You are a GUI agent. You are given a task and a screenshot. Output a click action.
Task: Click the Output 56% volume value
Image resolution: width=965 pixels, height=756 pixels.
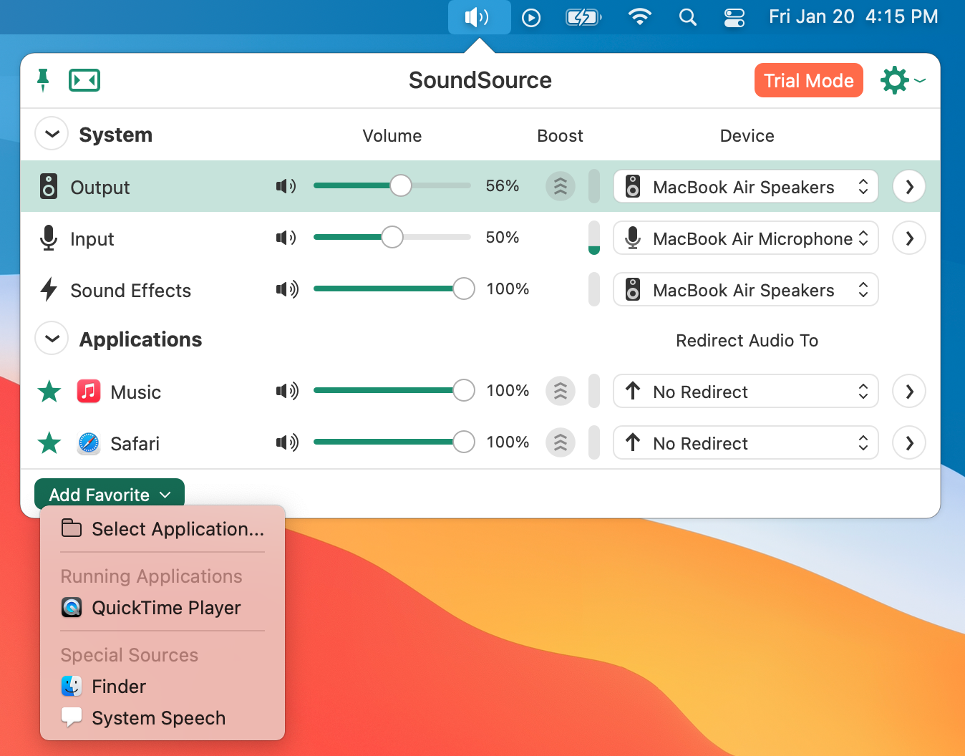tap(502, 185)
